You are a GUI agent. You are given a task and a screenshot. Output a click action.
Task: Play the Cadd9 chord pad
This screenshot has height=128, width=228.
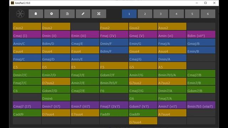pos(27,113)
